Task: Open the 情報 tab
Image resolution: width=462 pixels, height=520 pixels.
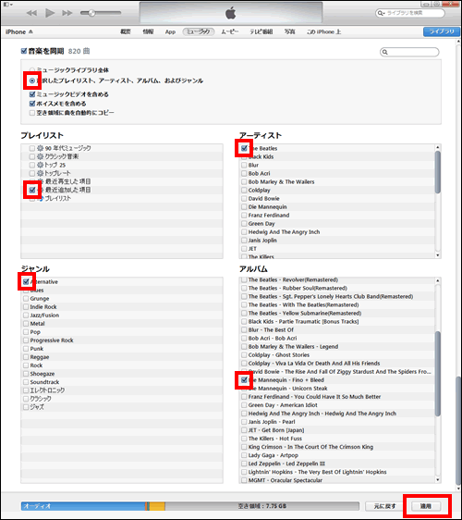Action: (148, 31)
